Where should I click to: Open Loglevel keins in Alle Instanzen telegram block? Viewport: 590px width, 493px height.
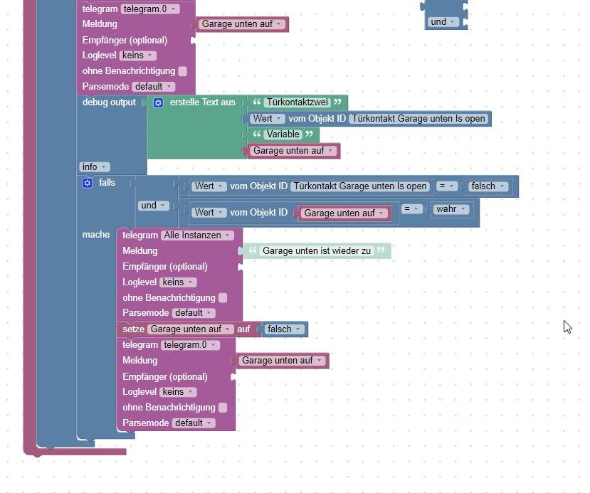pyautogui.click(x=178, y=282)
